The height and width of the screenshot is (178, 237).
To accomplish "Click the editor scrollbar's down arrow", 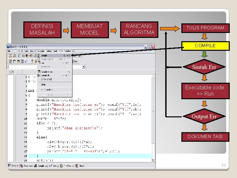I will pos(153,160).
